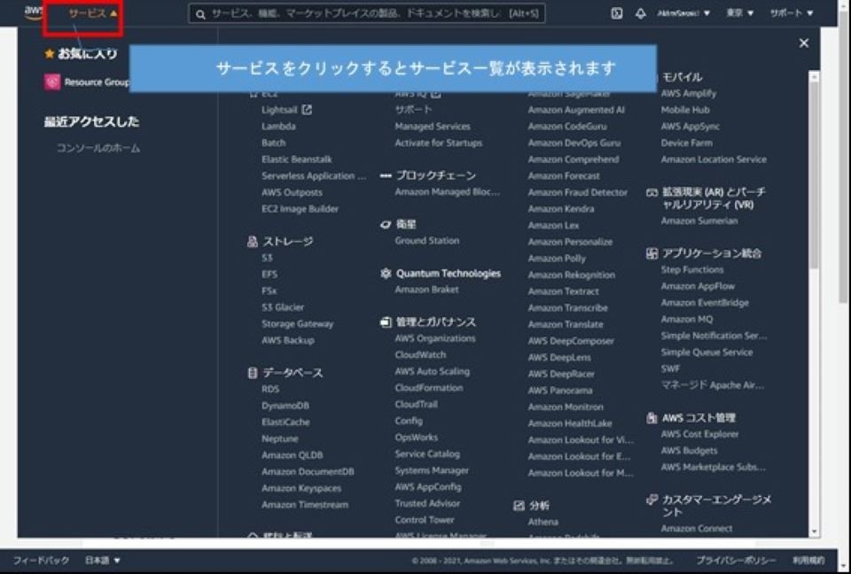Open AWS DeepRacer service
The width and height of the screenshot is (851, 574).
pos(561,374)
